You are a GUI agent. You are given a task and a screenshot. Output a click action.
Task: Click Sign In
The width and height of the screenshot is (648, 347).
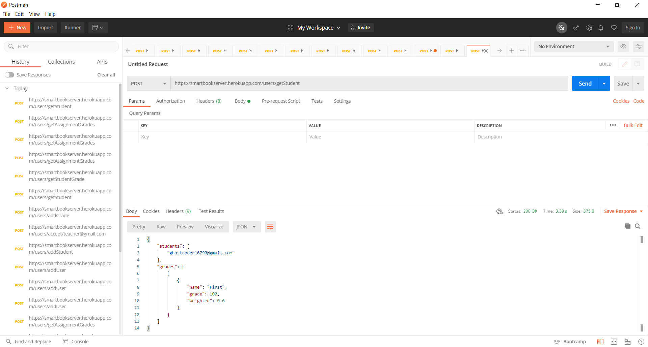coord(633,28)
